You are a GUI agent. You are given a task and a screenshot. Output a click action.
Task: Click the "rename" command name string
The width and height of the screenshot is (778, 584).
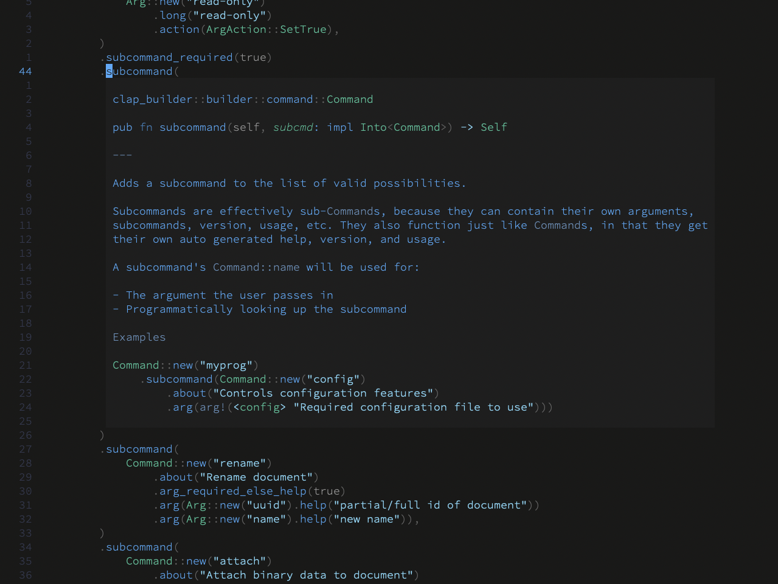(239, 464)
